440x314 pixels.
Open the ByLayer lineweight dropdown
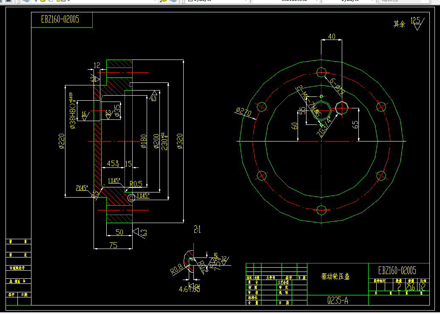(349, 1)
